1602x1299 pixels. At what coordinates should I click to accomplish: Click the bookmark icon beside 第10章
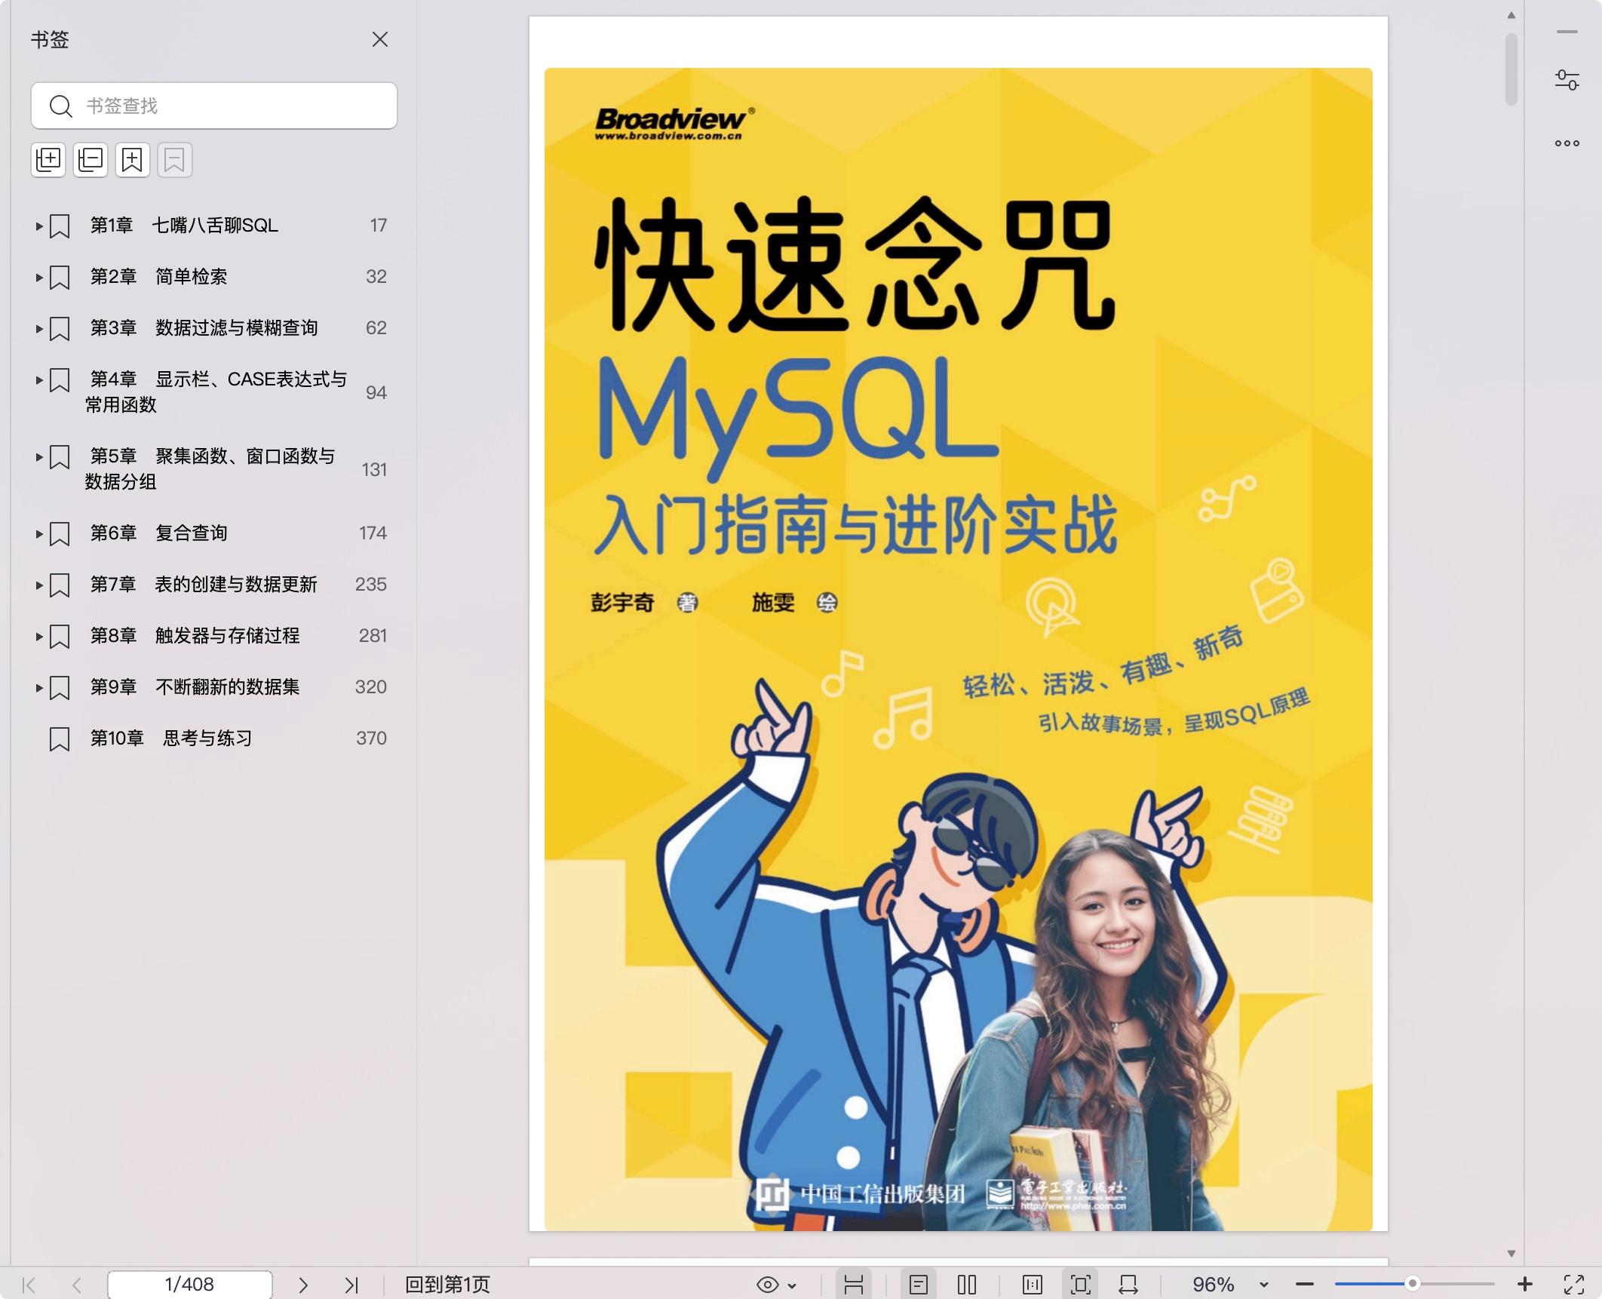[60, 739]
